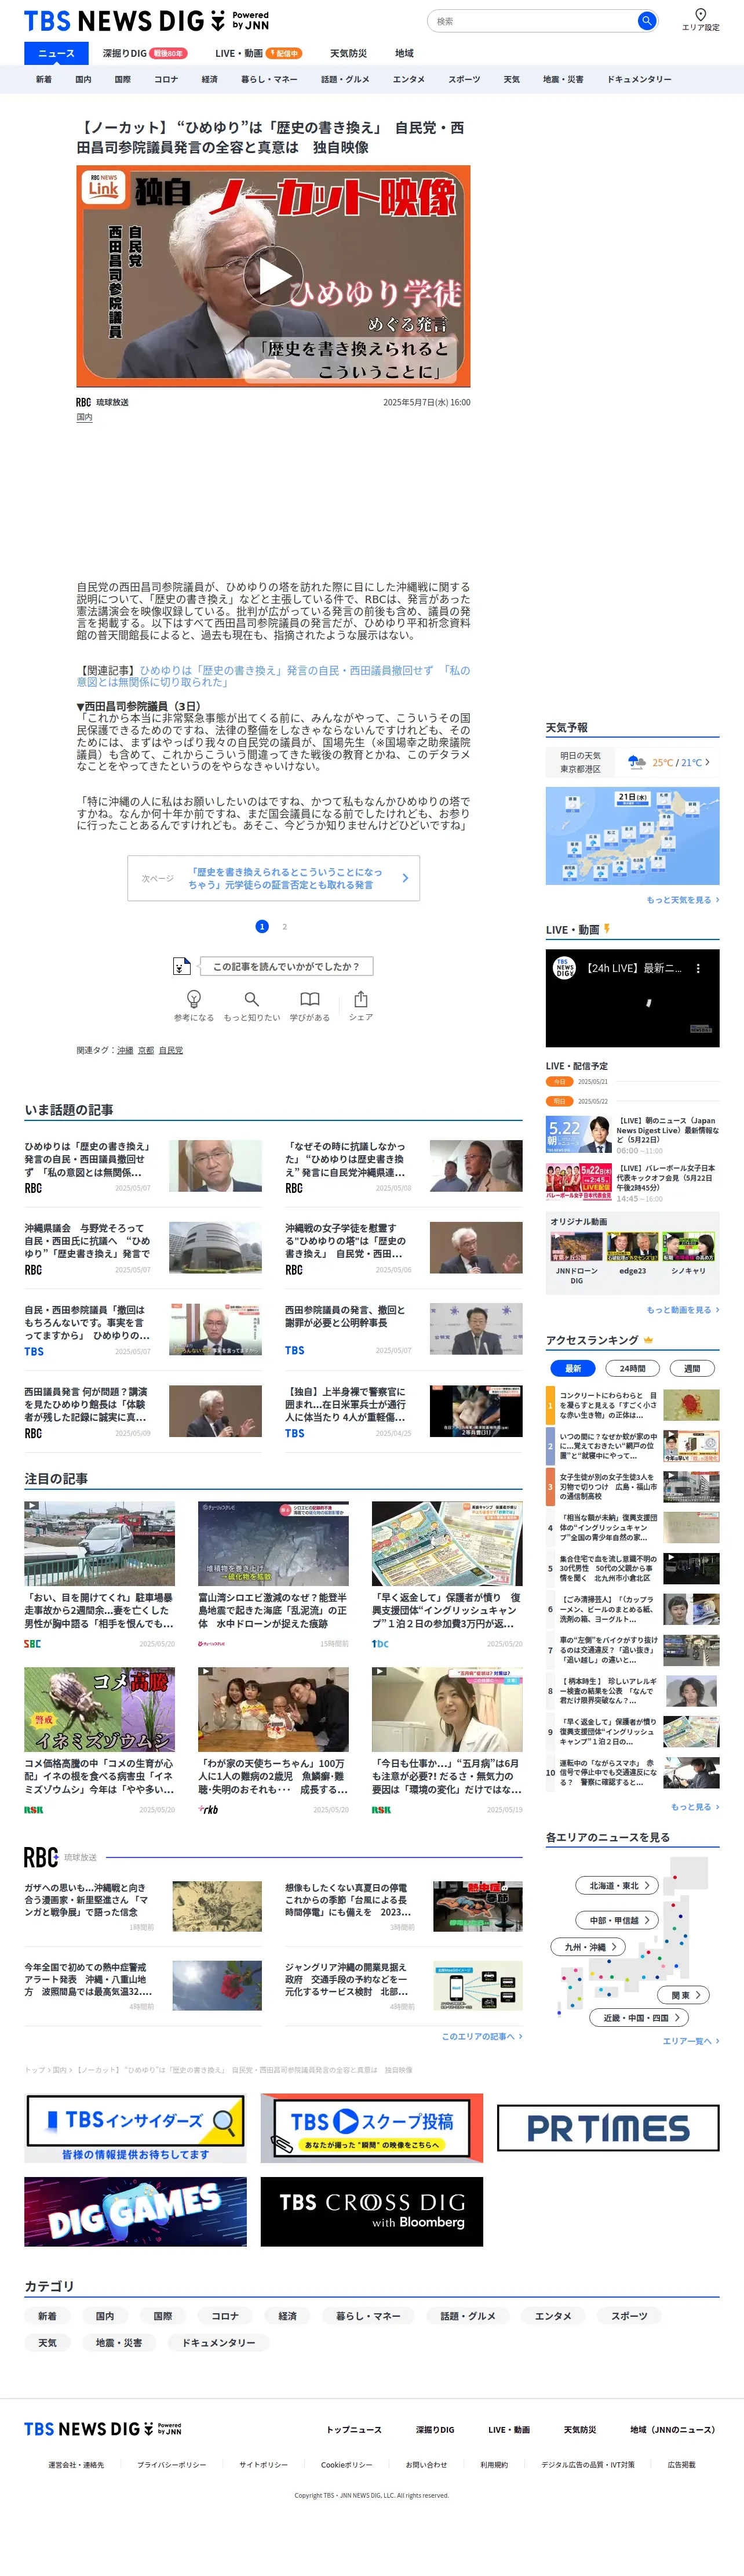
Task: Click TBS NEWS DIG channel avatar in live player
Action: tap(564, 968)
